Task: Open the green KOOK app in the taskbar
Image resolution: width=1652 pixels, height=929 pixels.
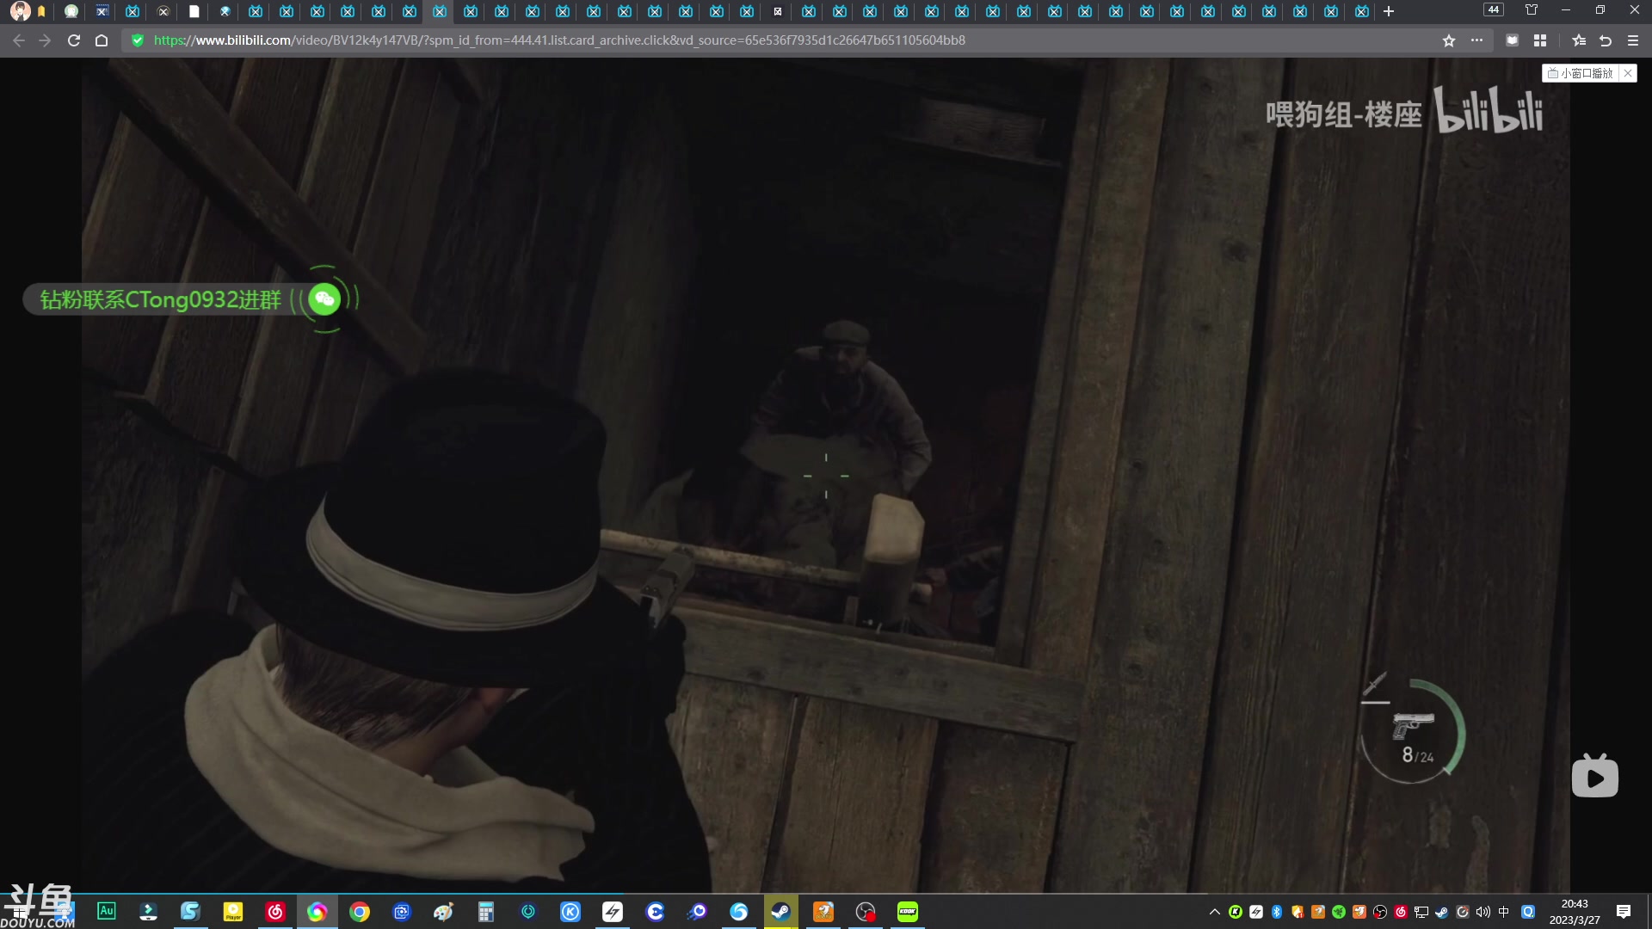Action: coord(908,911)
